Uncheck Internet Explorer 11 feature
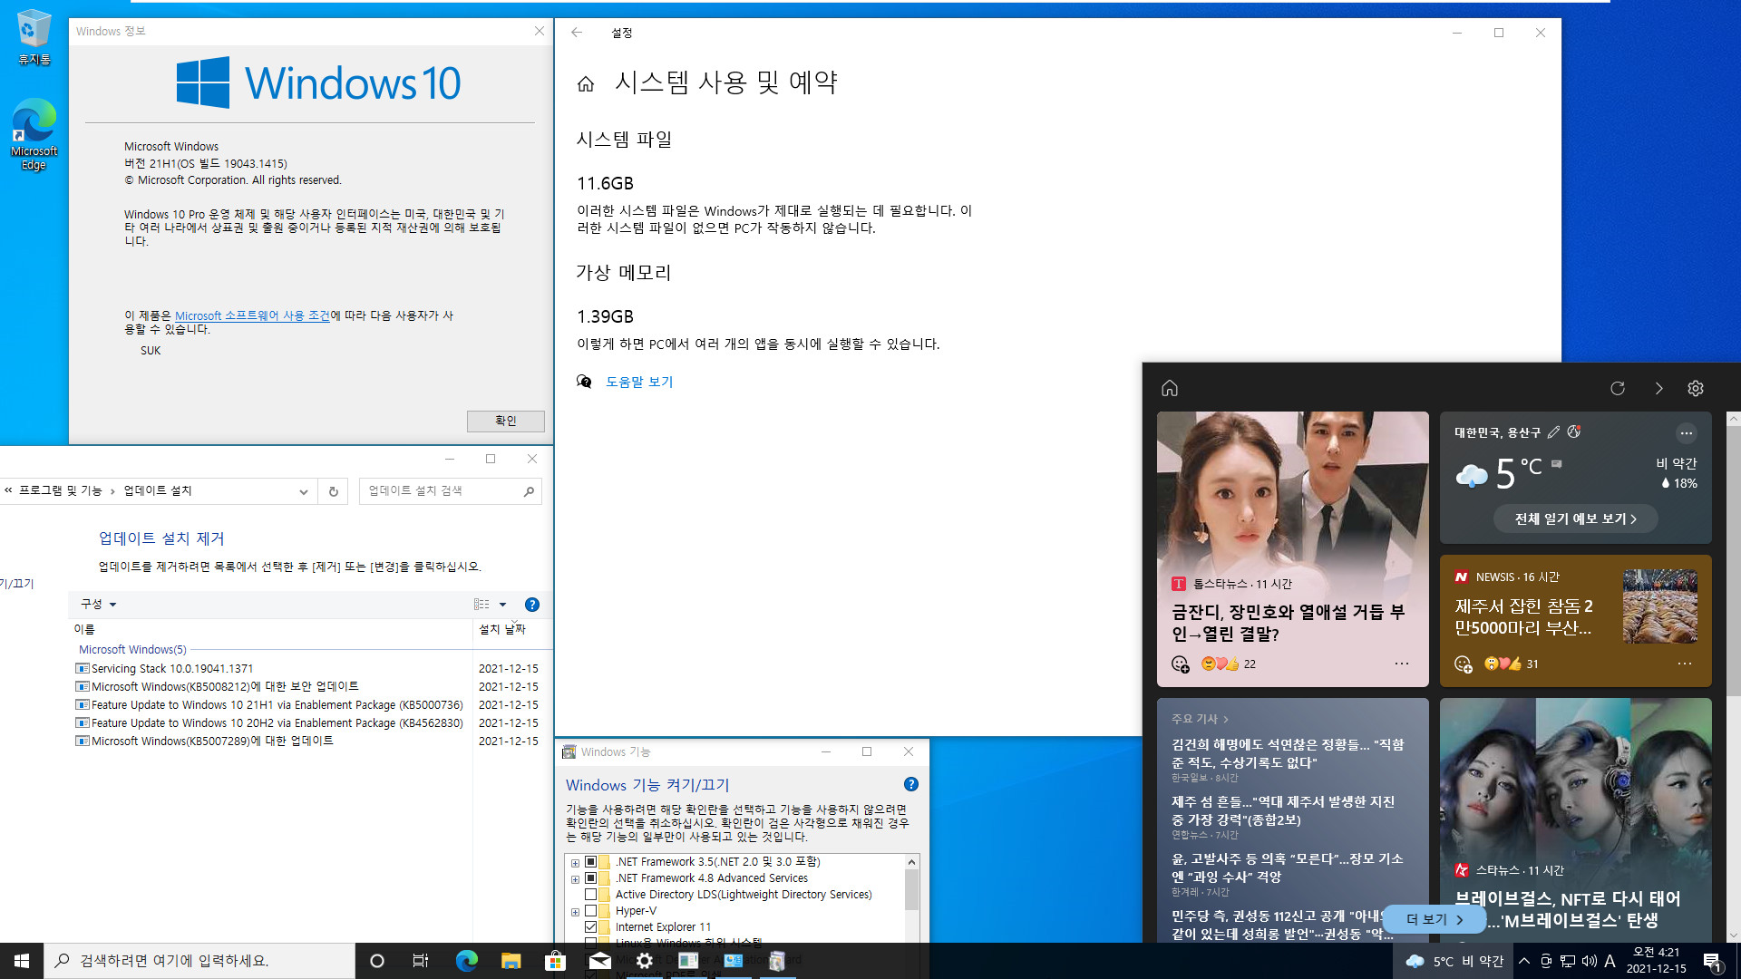1741x979 pixels. (590, 927)
